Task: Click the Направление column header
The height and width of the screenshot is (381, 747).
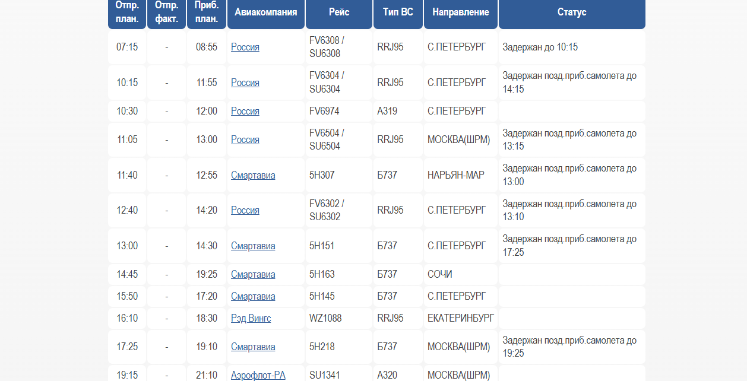Action: [x=461, y=12]
